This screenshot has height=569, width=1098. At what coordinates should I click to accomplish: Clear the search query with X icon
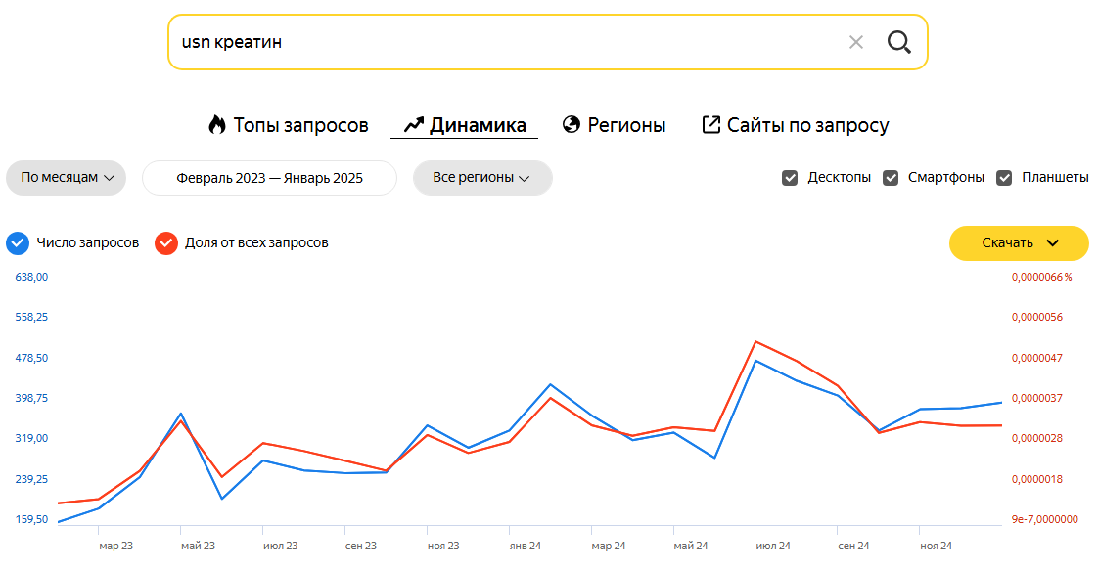pos(856,42)
